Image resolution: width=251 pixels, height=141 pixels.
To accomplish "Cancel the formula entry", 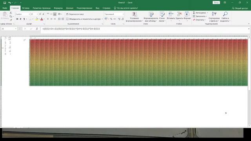I will (x=25, y=29).
